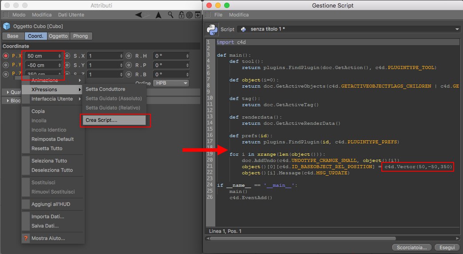Choose Crea Script from the submenu
This screenshot has height=254, width=463.
coord(114,120)
